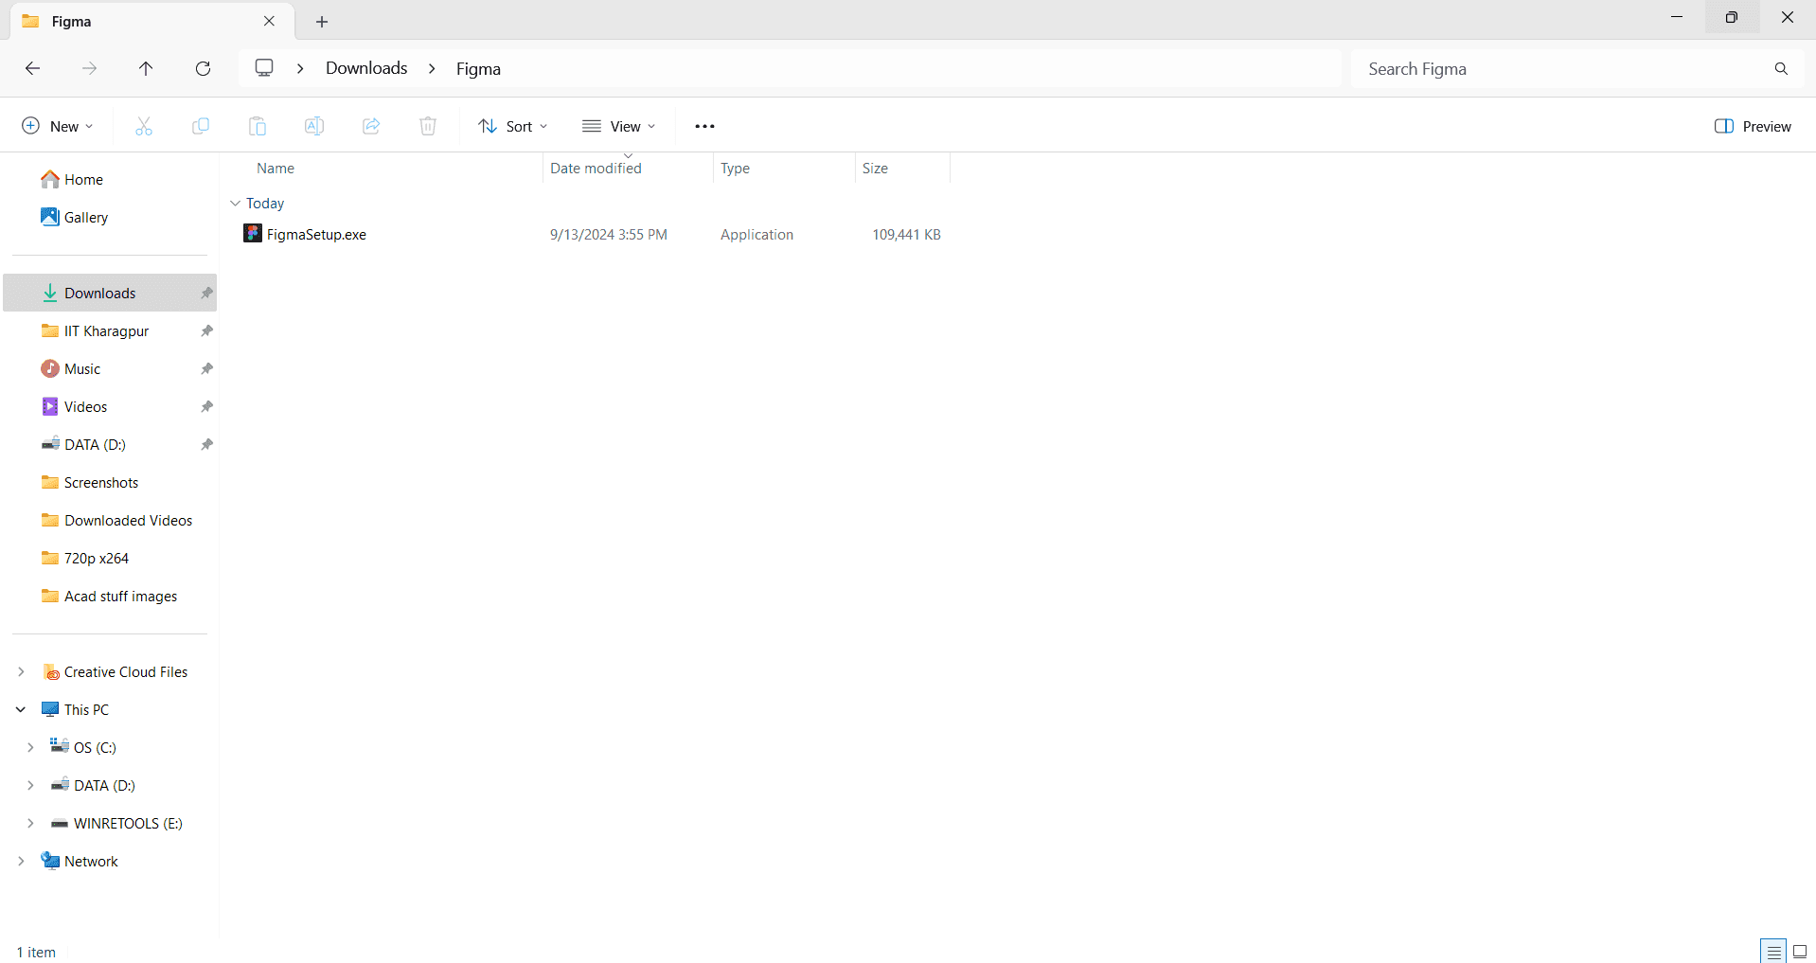Toggle the Preview pane
The height and width of the screenshot is (963, 1816).
[1752, 125]
